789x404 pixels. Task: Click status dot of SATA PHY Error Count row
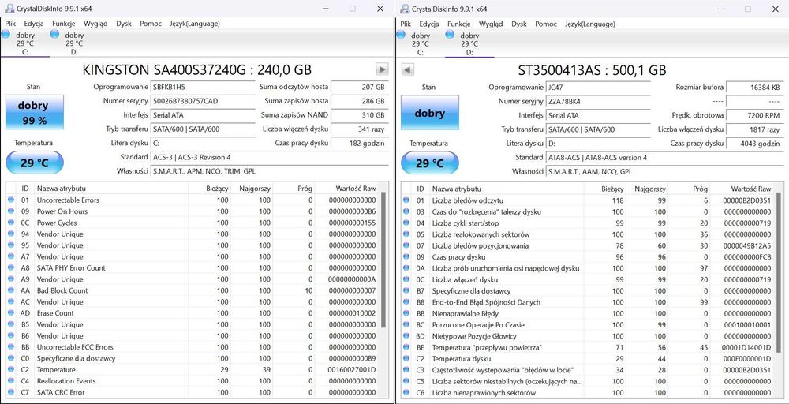pos(11,267)
